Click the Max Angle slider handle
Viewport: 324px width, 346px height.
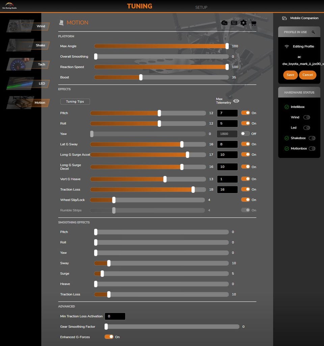pyautogui.click(x=227, y=46)
